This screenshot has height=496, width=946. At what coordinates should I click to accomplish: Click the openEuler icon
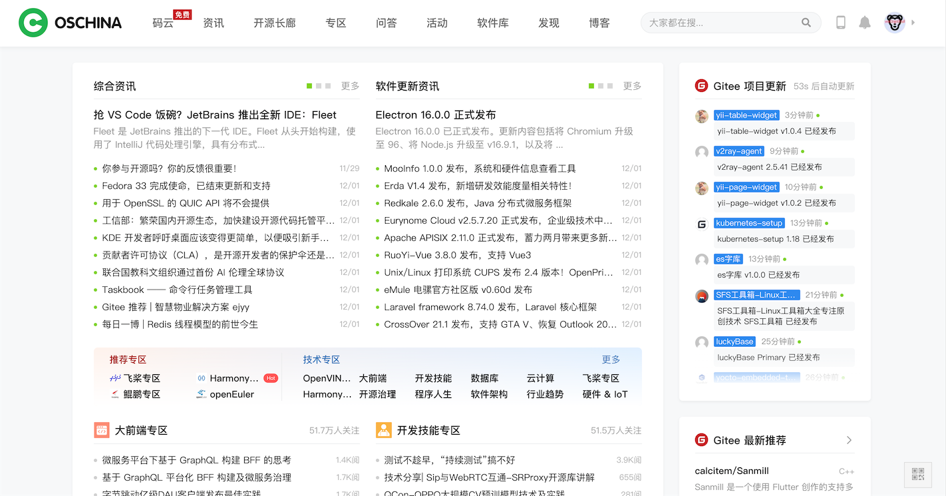[x=202, y=394]
